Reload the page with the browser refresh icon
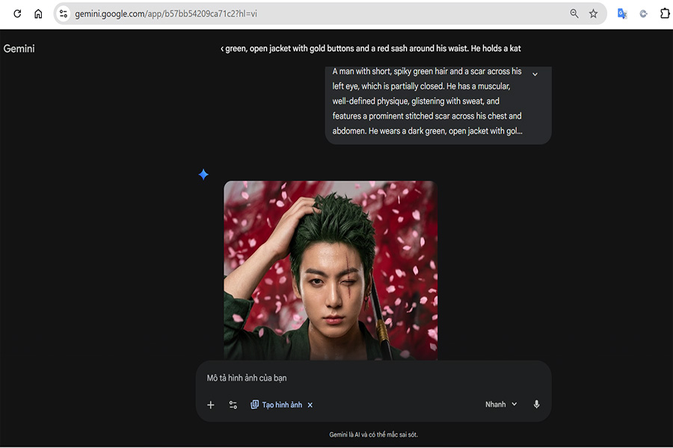Image resolution: width=673 pixels, height=448 pixels. 17,13
